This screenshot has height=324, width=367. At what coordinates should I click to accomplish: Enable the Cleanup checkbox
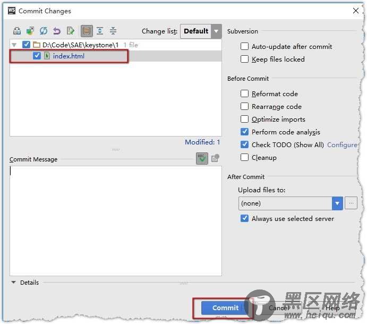pos(244,157)
